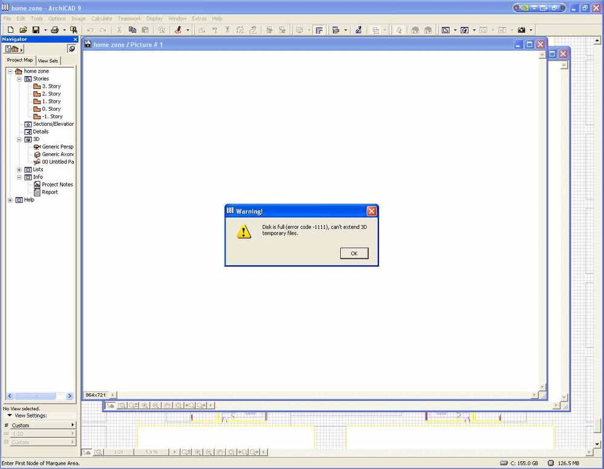Click the 126.5 MB memory status text
This screenshot has width=604, height=469.
pyautogui.click(x=568, y=463)
